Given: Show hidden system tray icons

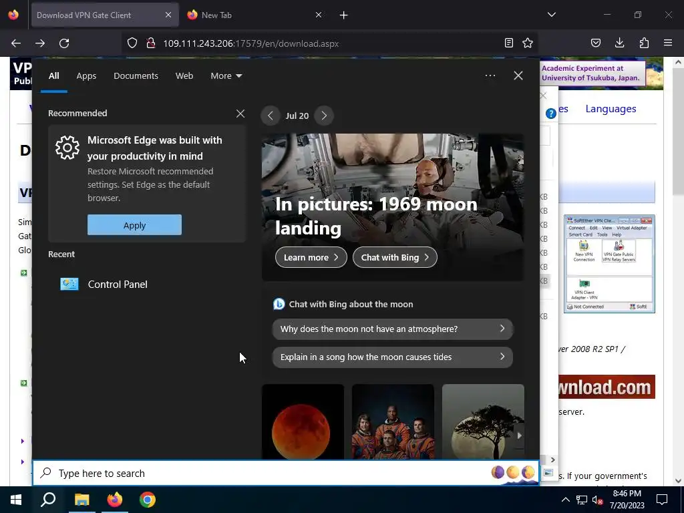Looking at the screenshot, I should [565, 500].
